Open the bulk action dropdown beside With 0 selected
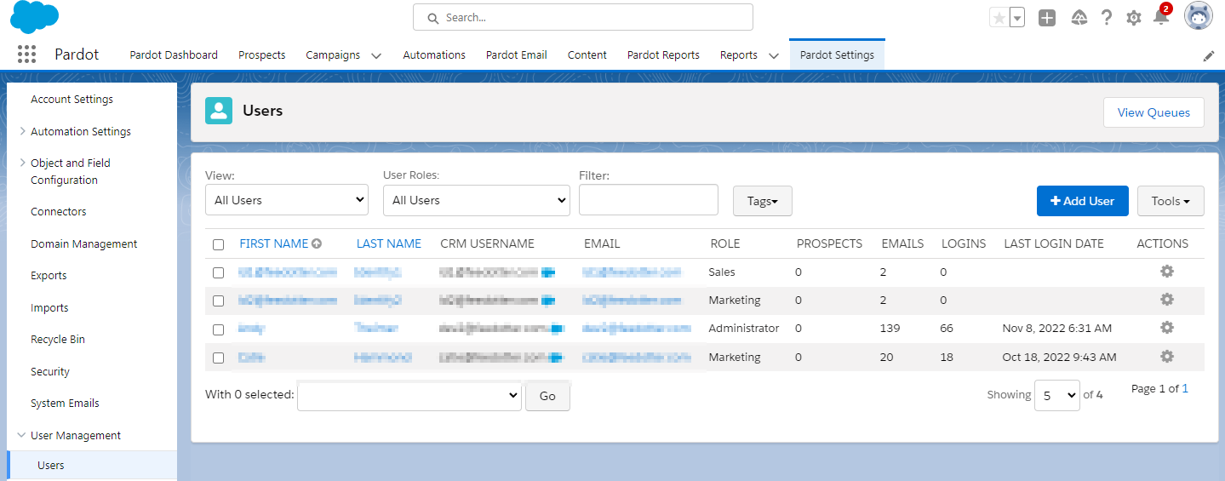 coord(409,395)
